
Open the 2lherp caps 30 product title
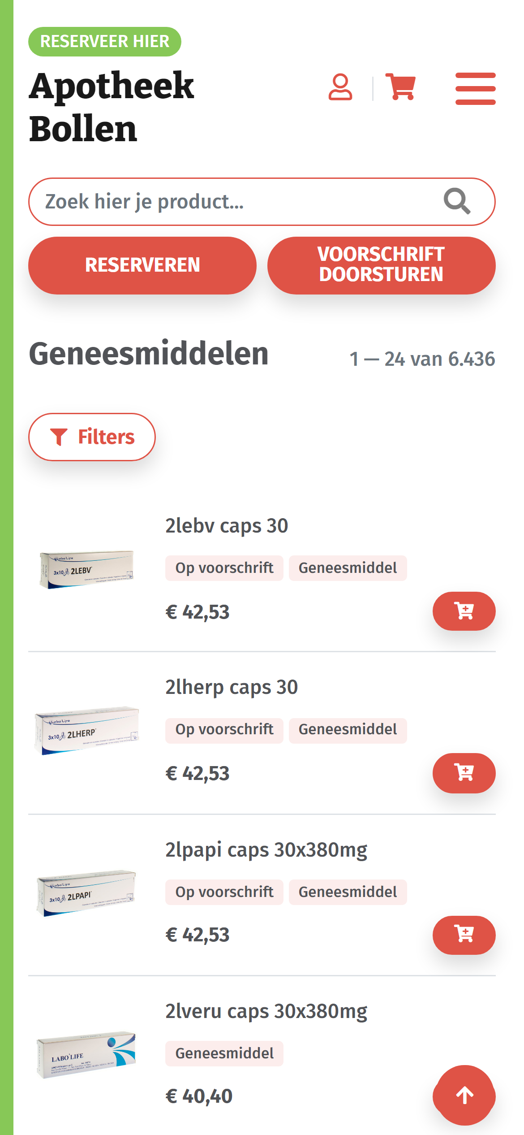[x=232, y=687]
